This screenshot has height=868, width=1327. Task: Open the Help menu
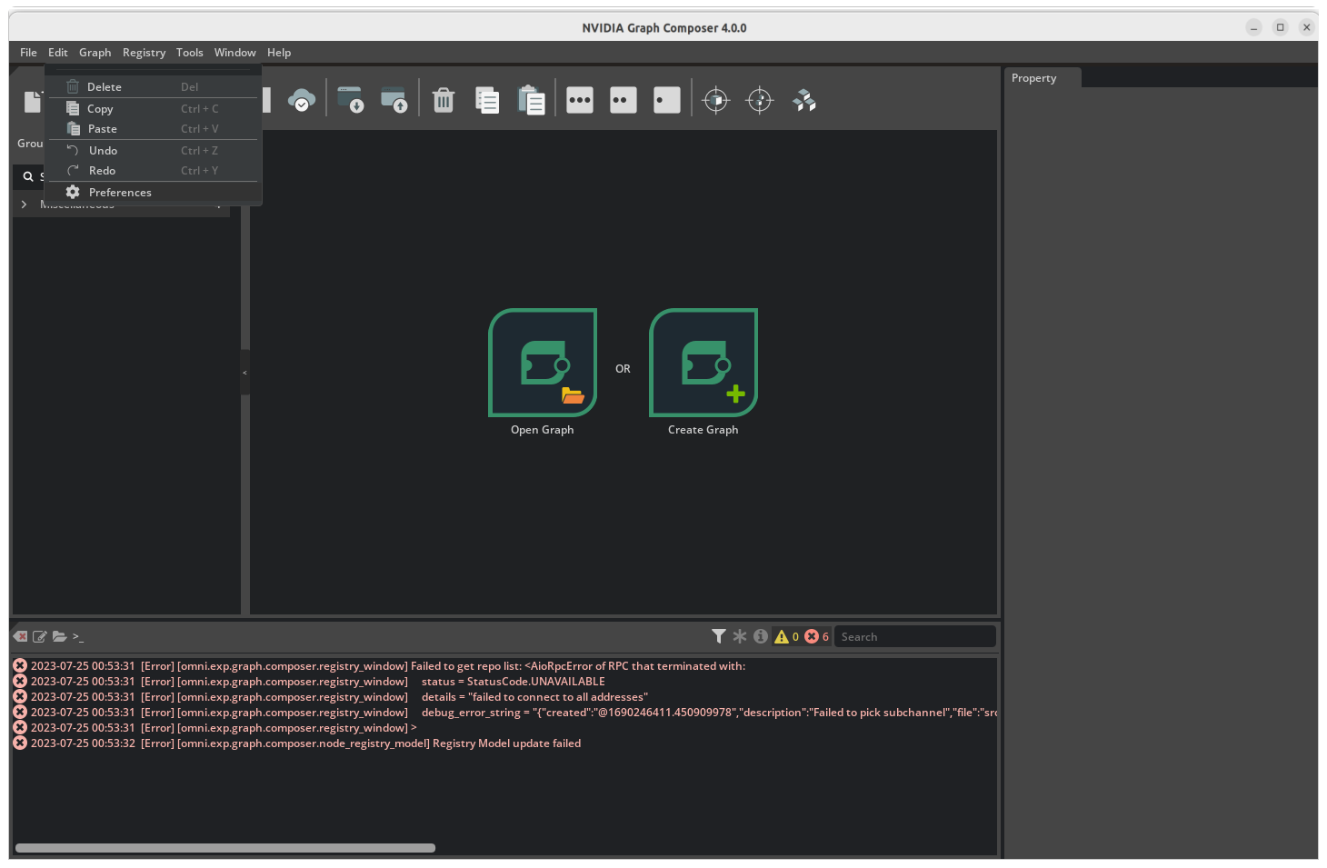[279, 53]
